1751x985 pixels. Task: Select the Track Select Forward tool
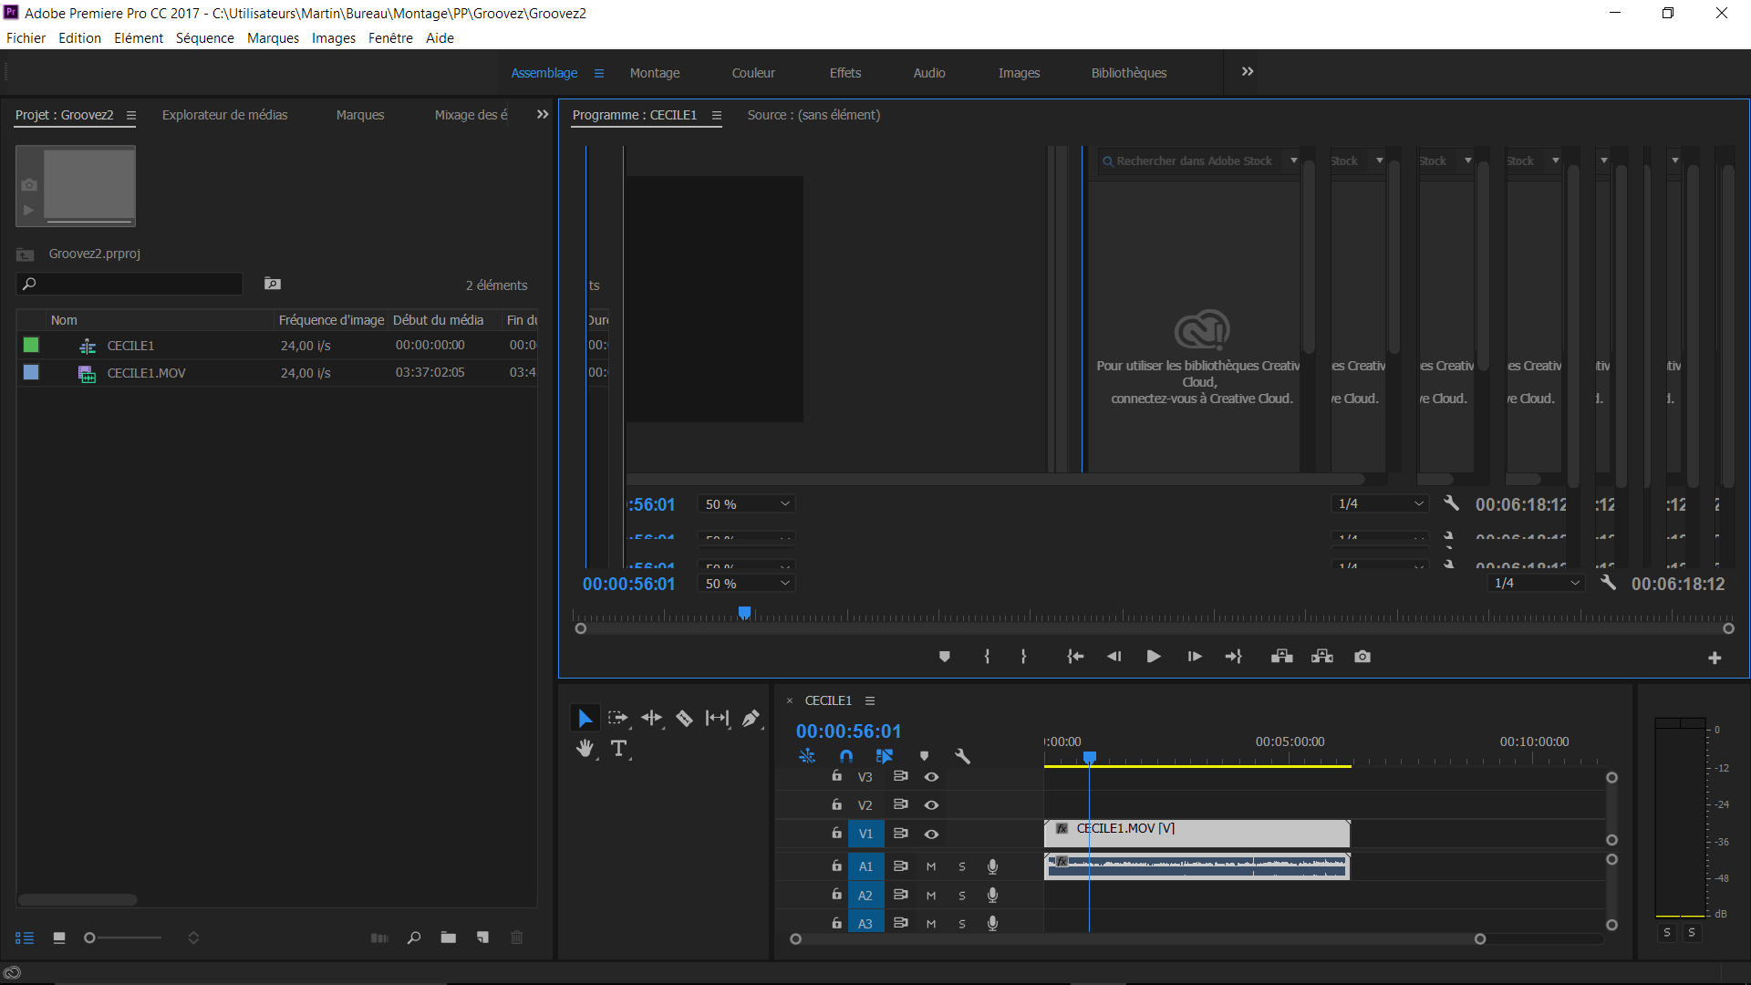tap(617, 719)
